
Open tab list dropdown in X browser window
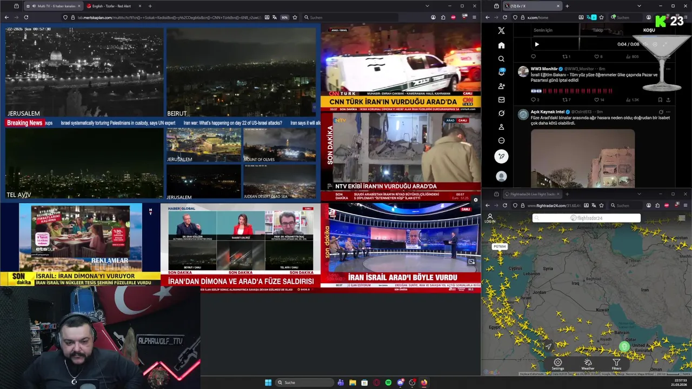tap(638, 6)
